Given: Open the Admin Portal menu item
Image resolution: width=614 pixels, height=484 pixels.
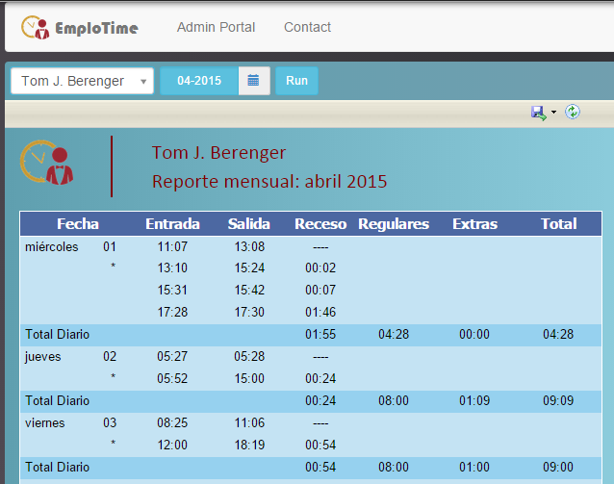Looking at the screenshot, I should coord(216,27).
